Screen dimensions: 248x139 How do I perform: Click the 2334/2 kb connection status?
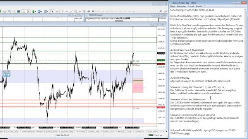tap(155, 135)
